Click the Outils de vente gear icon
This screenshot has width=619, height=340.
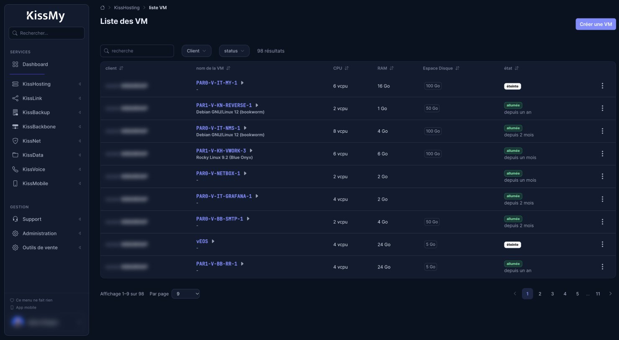click(15, 247)
